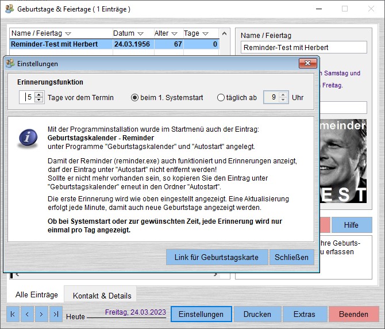Open Alter column sort arrow

click(x=174, y=34)
